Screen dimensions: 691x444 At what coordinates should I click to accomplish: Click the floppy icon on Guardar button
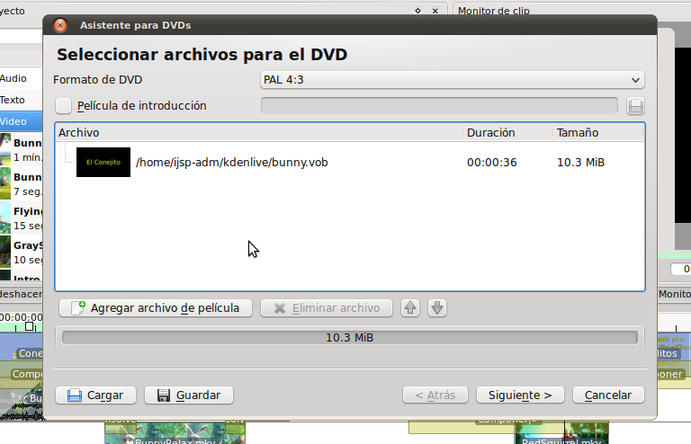click(x=164, y=395)
